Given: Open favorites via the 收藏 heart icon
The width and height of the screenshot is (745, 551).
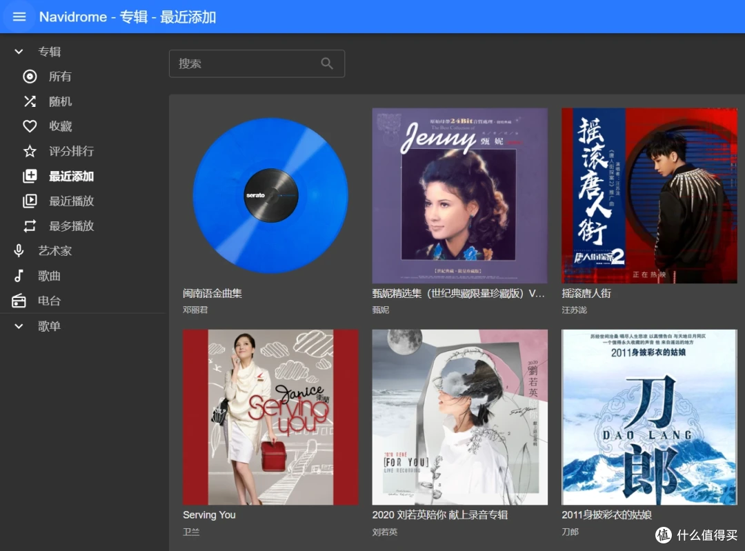Looking at the screenshot, I should click(x=29, y=126).
